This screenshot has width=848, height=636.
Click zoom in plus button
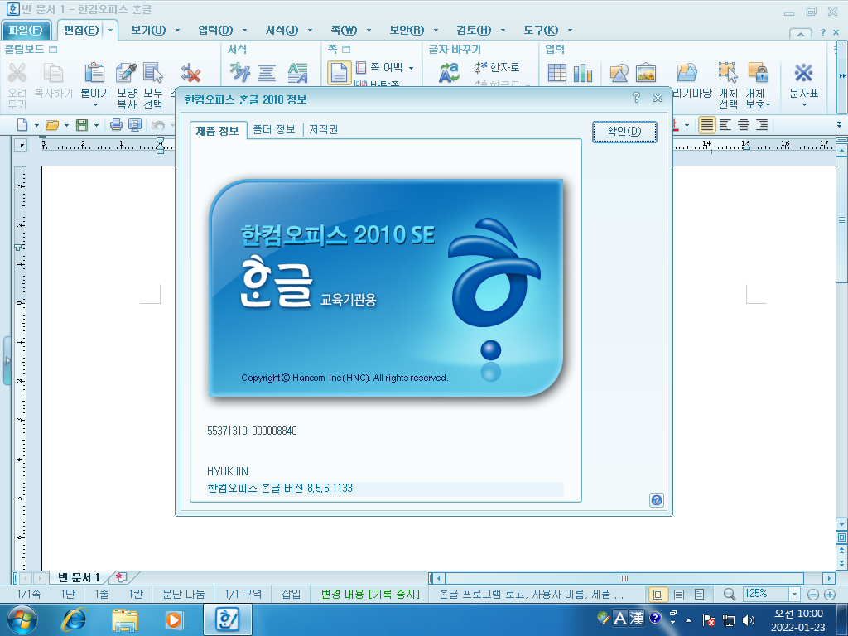pos(830,595)
